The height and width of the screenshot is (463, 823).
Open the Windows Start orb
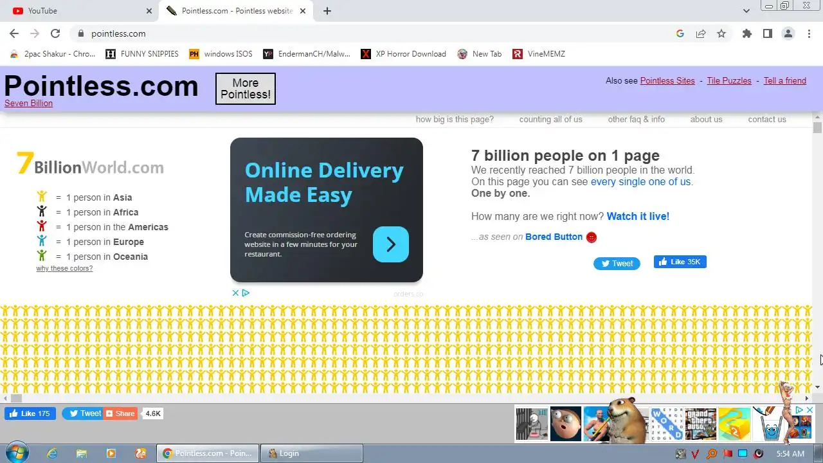tap(16, 453)
